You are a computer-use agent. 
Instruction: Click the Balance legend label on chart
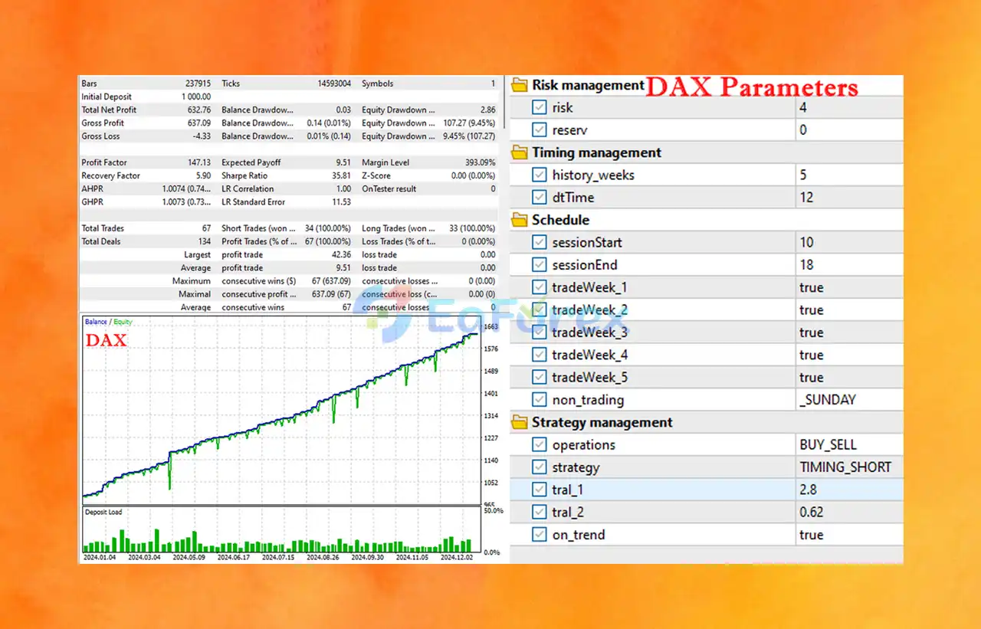click(96, 323)
